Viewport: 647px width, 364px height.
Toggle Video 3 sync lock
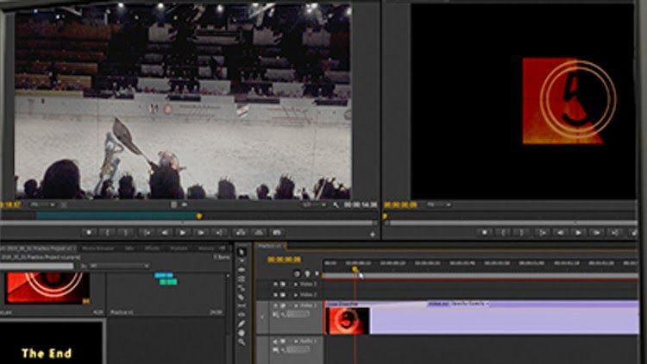pos(283,285)
